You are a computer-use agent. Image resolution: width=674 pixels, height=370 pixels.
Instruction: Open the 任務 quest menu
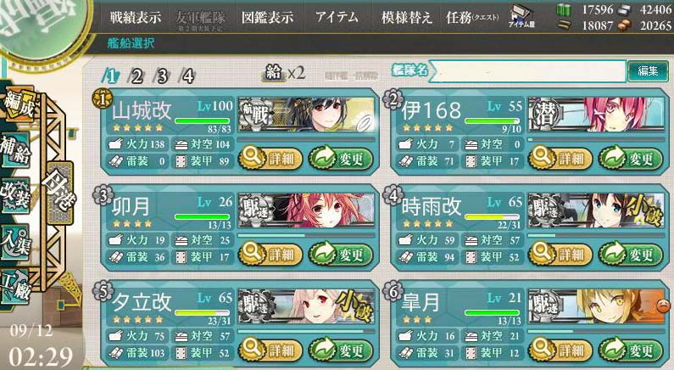(472, 17)
